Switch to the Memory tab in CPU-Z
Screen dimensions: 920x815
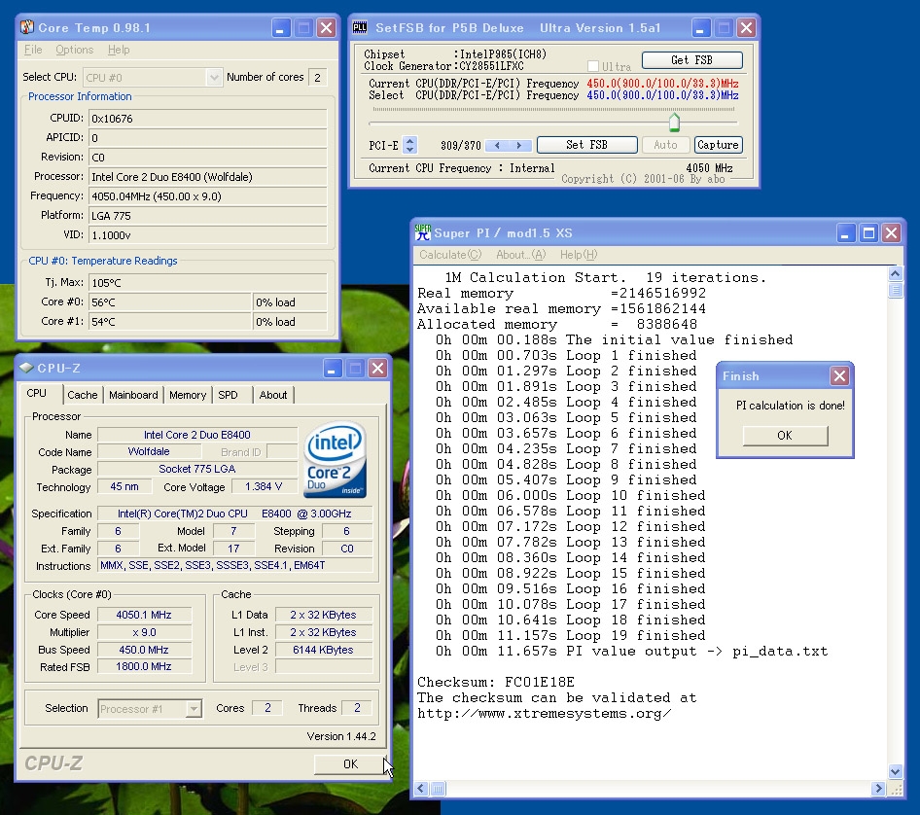coord(188,395)
